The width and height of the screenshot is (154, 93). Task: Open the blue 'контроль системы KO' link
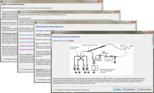(x=27, y=35)
